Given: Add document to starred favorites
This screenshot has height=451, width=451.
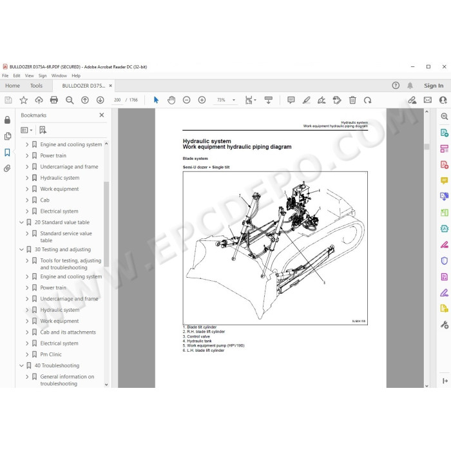Looking at the screenshot, I should point(24,100).
